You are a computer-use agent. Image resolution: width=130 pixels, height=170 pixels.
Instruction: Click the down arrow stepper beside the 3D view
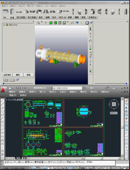pyautogui.click(x=90, y=55)
